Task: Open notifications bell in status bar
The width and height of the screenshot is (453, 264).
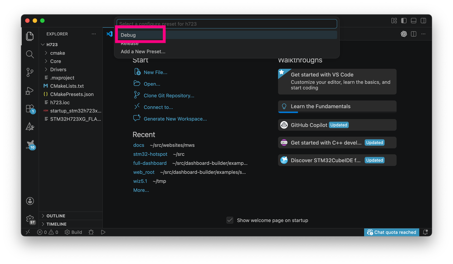Action: pyautogui.click(x=425, y=232)
